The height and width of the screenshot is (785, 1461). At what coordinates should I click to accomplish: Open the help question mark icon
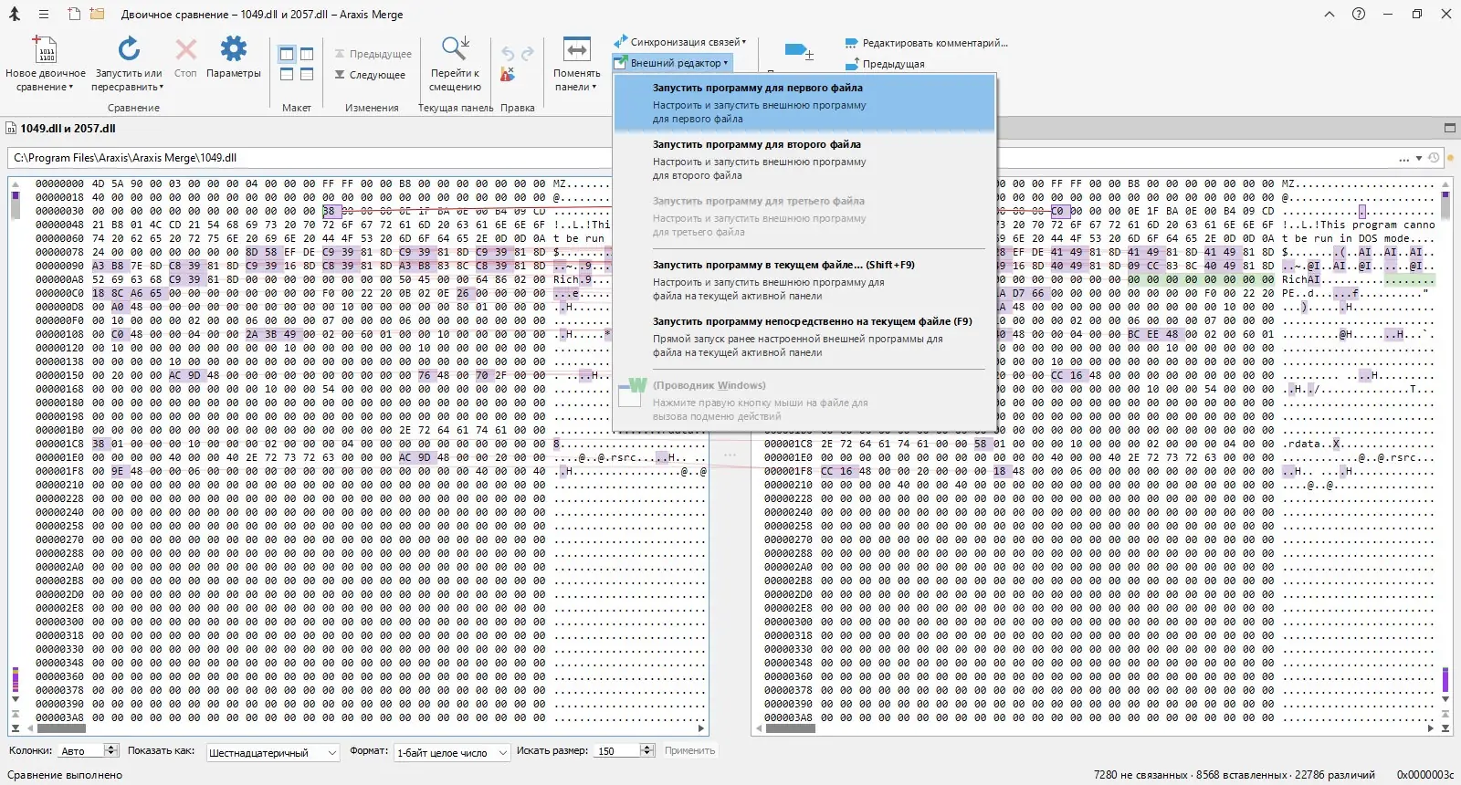coord(1359,15)
